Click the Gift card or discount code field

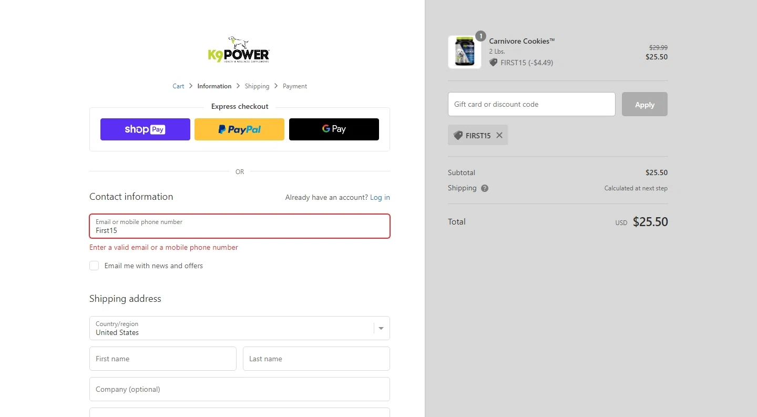(x=531, y=104)
